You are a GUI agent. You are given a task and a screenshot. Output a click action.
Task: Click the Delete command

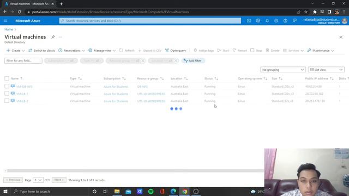[273, 51]
